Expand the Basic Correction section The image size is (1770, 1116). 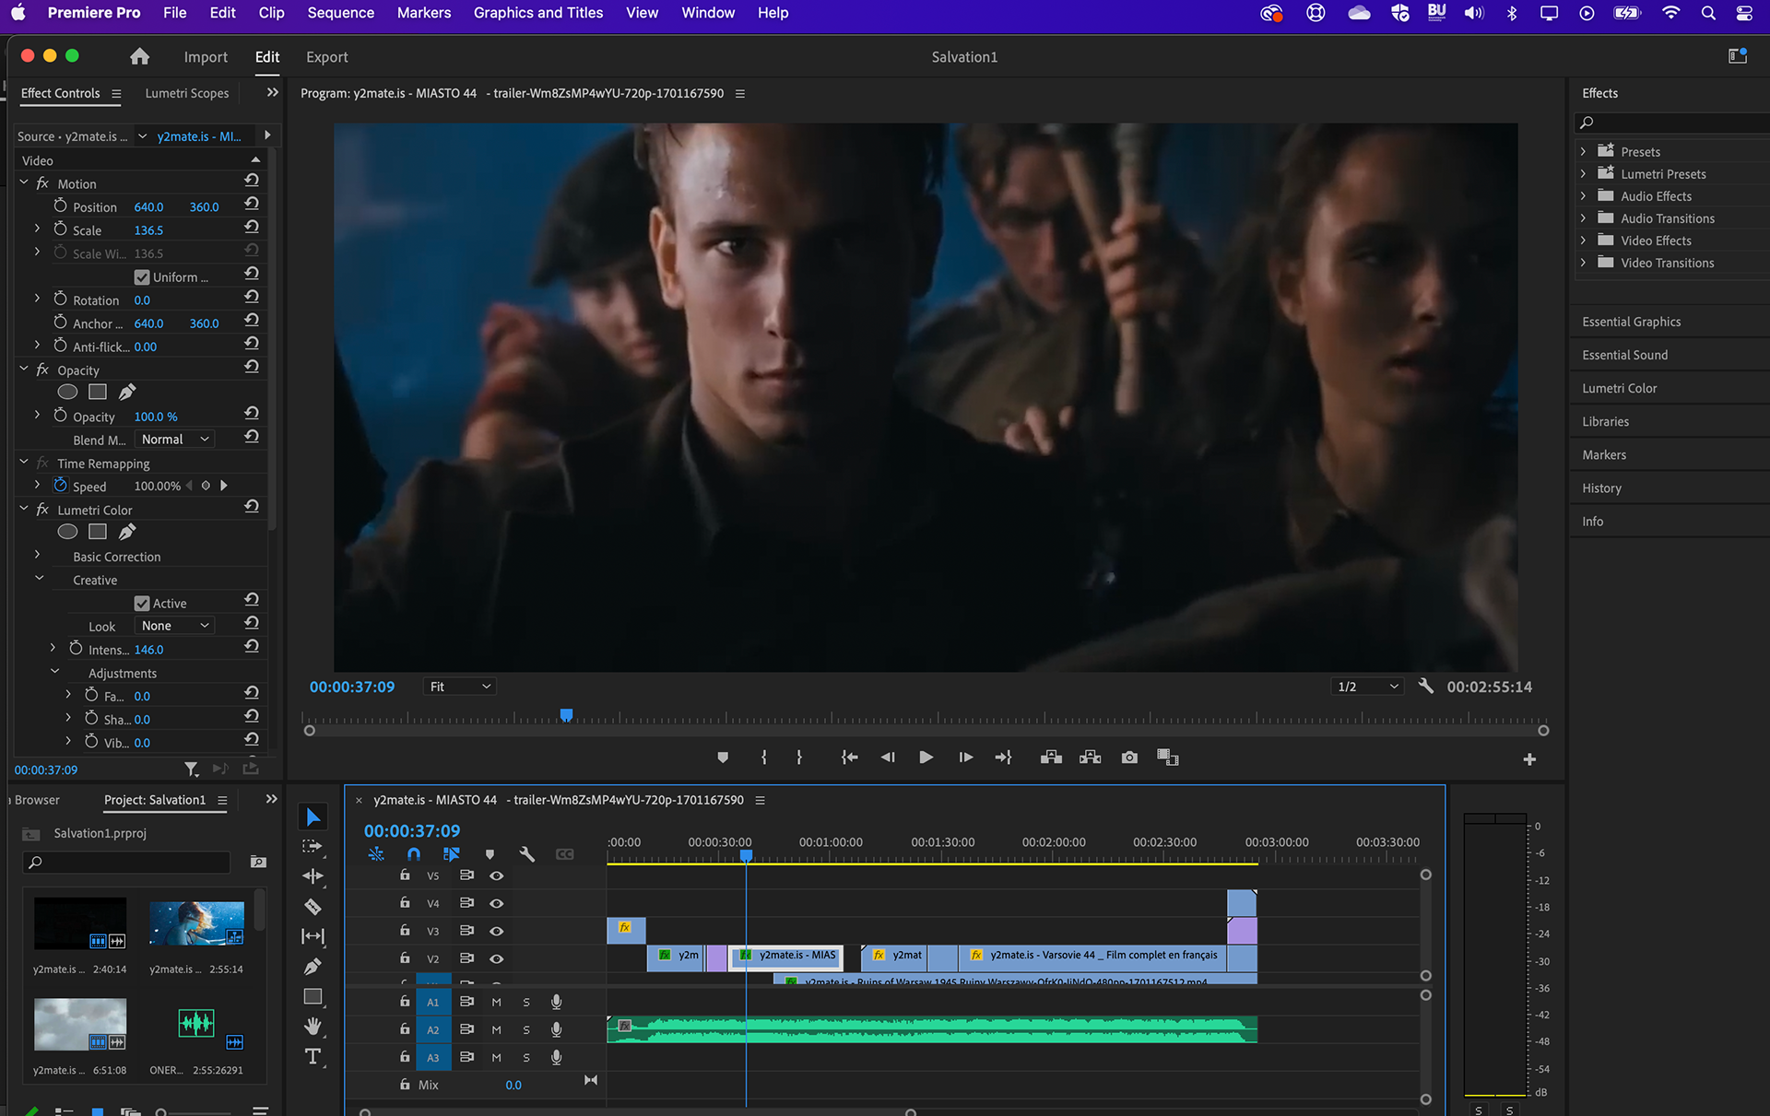coord(37,556)
